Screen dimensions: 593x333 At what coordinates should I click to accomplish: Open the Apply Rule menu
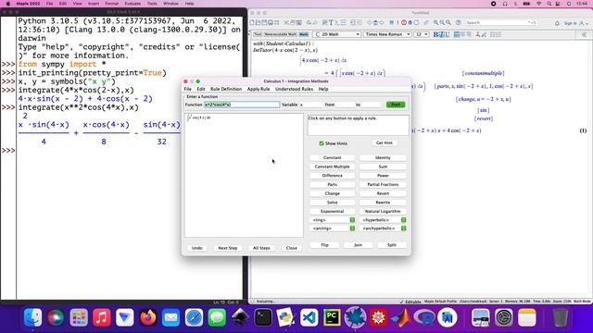pos(259,89)
